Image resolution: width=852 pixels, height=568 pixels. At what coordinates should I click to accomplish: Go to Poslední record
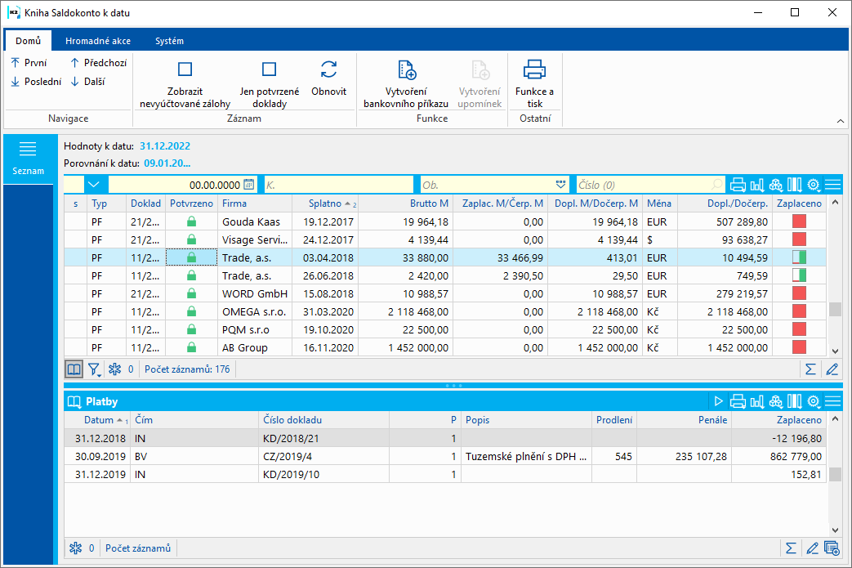tap(36, 82)
